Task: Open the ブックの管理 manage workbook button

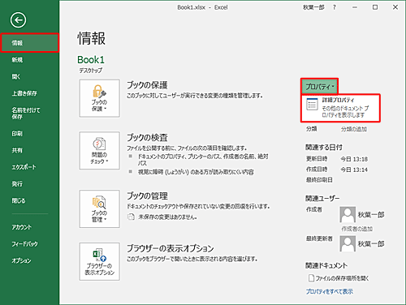Action: click(99, 208)
